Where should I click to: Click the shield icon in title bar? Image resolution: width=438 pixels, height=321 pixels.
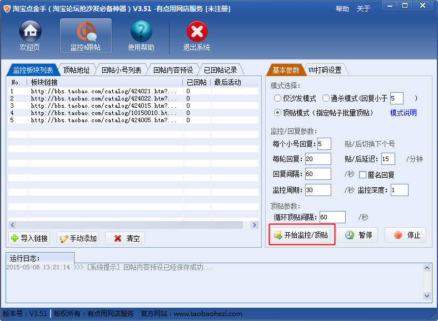click(x=7, y=9)
